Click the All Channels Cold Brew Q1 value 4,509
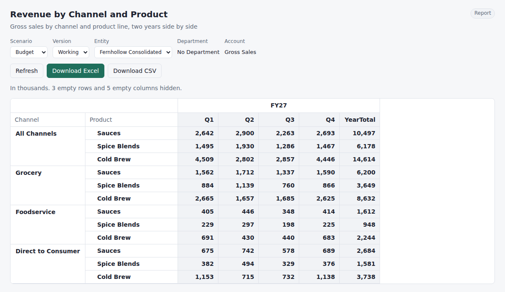 pyautogui.click(x=198, y=159)
